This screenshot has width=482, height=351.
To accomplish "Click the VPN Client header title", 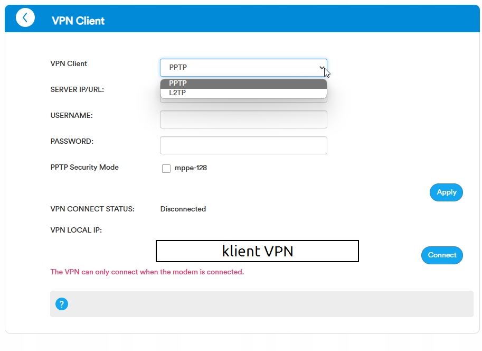I will (x=78, y=21).
